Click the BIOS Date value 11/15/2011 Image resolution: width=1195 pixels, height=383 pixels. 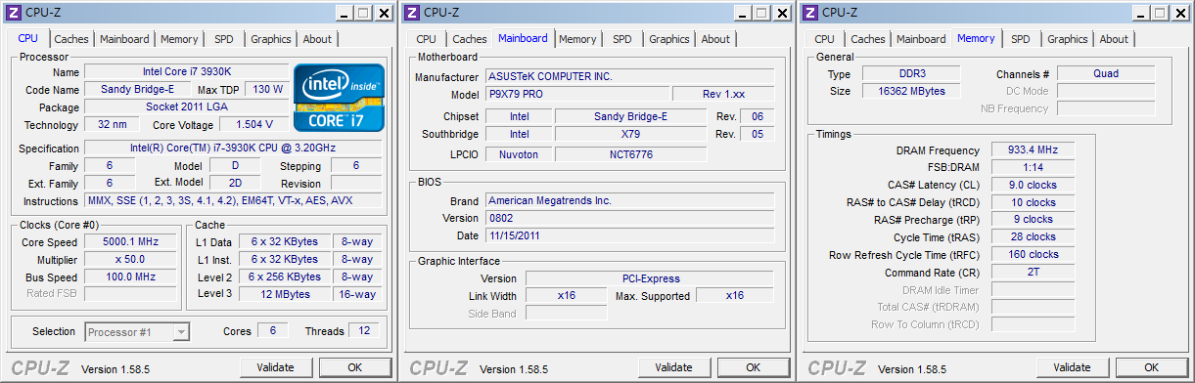pos(629,235)
